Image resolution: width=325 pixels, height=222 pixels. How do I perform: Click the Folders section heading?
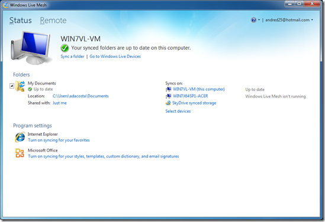click(21, 74)
